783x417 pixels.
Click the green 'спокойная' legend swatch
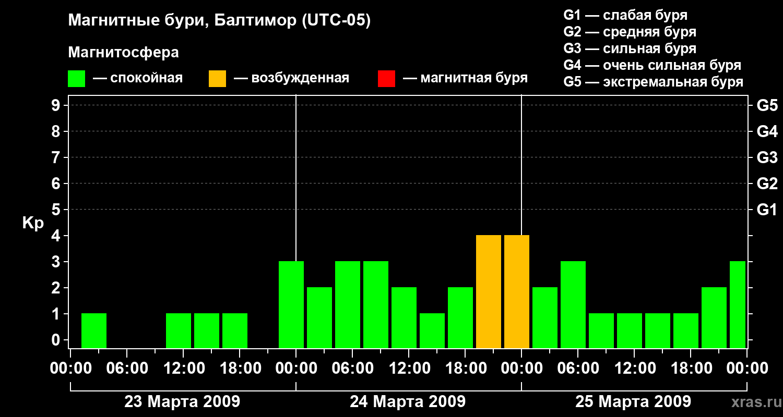(76, 79)
